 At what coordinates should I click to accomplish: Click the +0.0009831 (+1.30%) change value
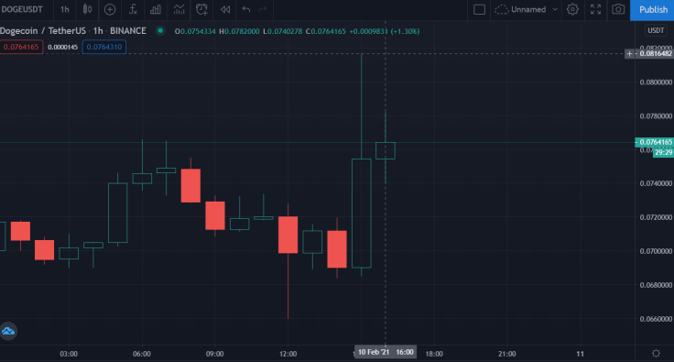(x=385, y=31)
